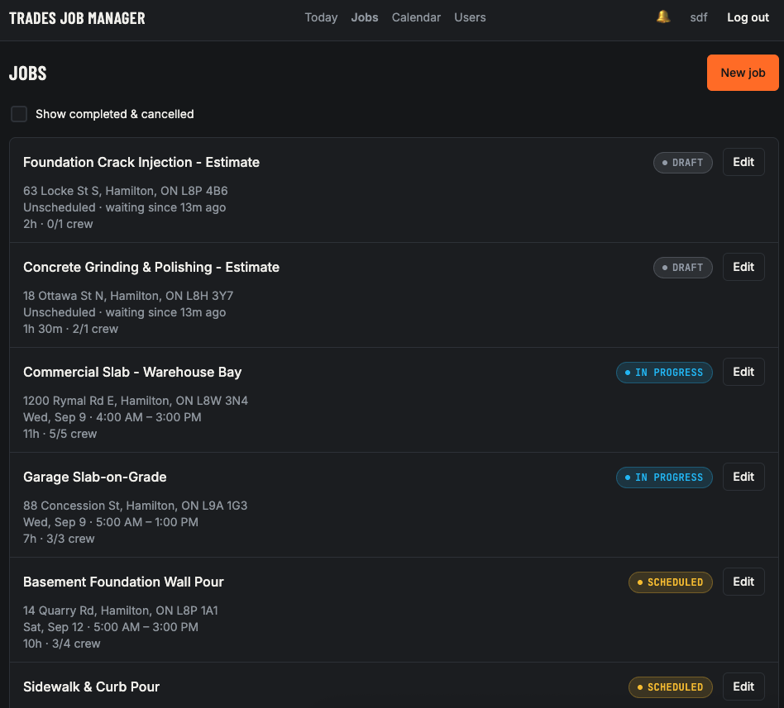Click the 11h · 5/5 crew text
Image resolution: width=784 pixels, height=708 pixels.
click(x=60, y=434)
